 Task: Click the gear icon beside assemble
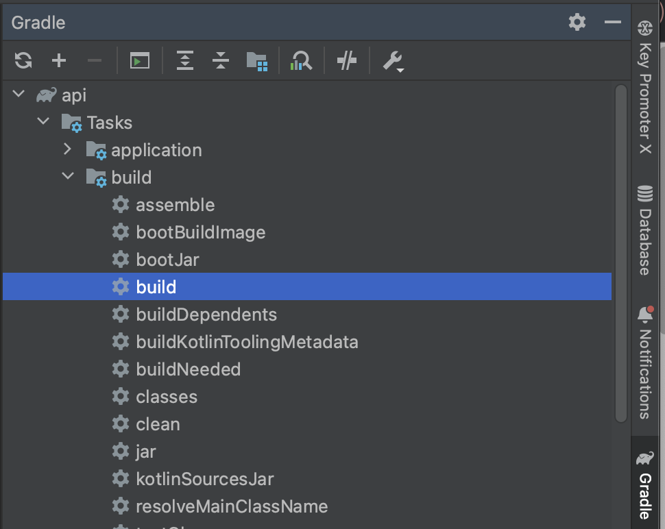click(121, 204)
